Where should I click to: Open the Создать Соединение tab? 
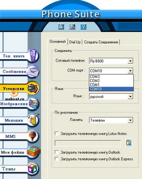(x=101, y=42)
